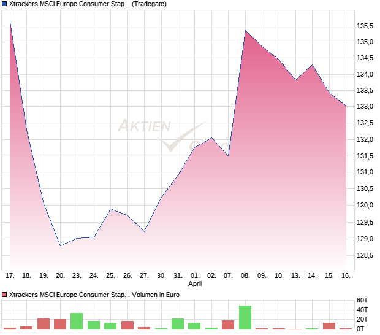380x335 pixels.
Task: Click the '132,5' price axis label
Action: tap(365, 123)
